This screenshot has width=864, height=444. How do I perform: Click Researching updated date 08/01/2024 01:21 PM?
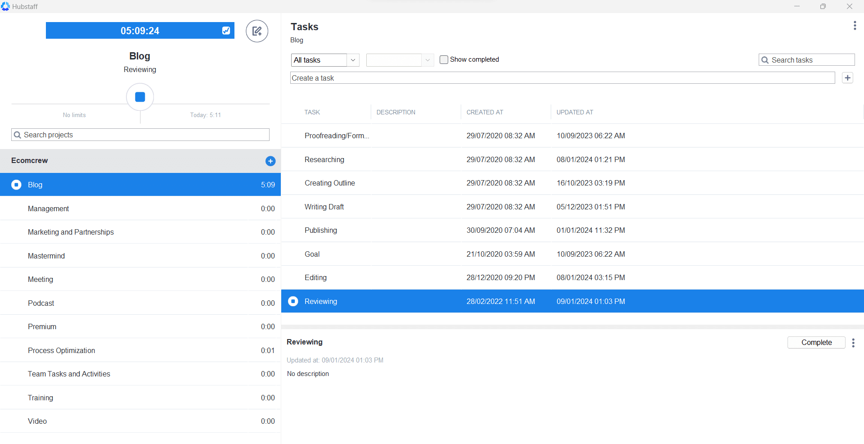coord(590,159)
